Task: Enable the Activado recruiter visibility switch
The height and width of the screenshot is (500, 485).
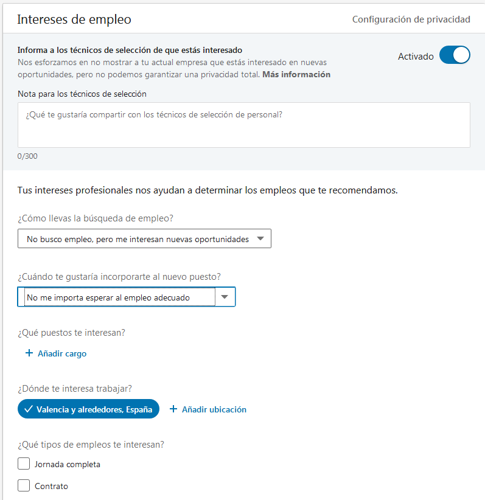Action: pos(455,55)
